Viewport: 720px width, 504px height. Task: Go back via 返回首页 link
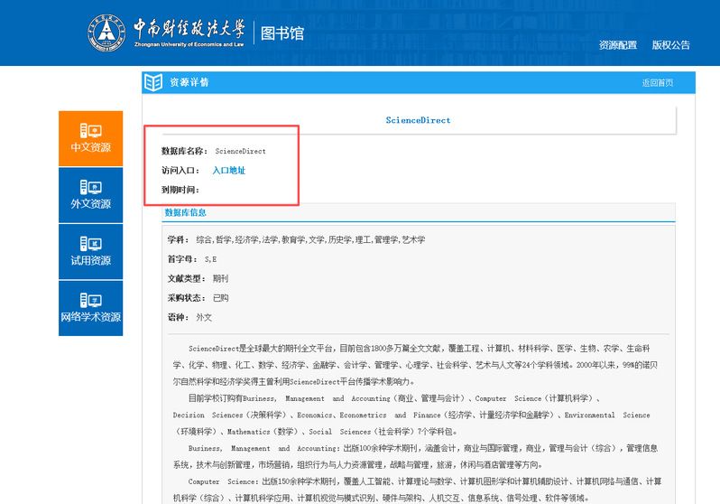[657, 83]
